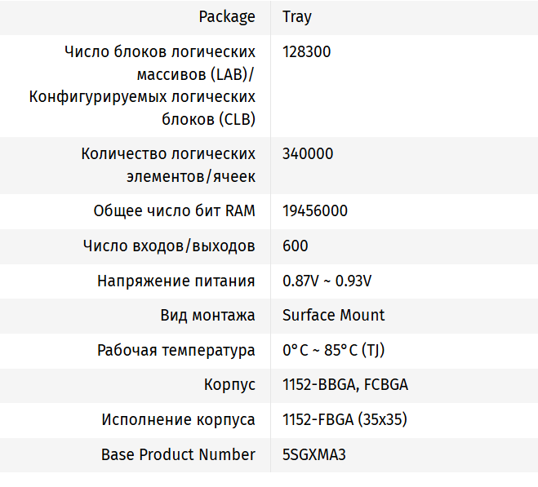Image resolution: width=538 pixels, height=487 pixels.
Task: Select the I/O count value 600
Action: (x=296, y=246)
